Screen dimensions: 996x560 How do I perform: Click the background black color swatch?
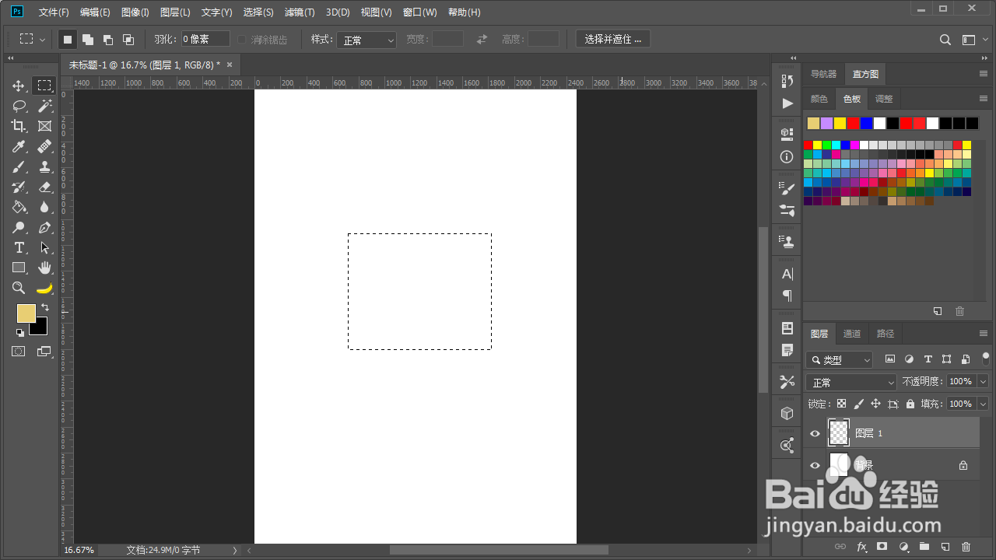pos(40,328)
